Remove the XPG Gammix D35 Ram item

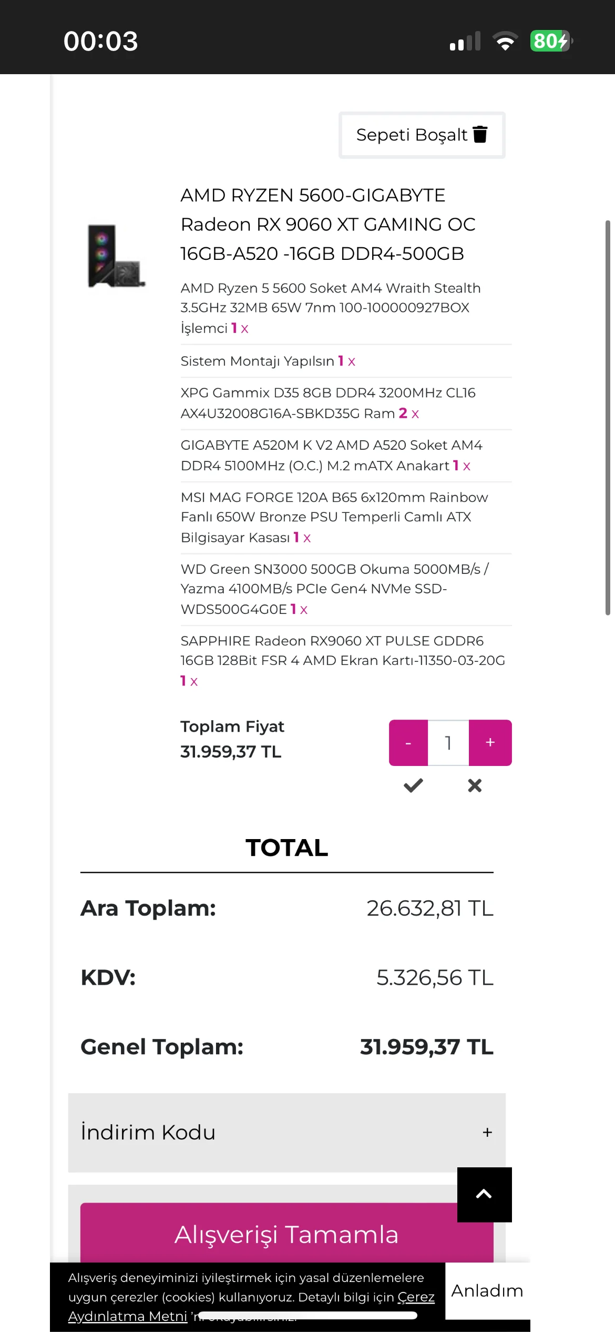coord(415,414)
